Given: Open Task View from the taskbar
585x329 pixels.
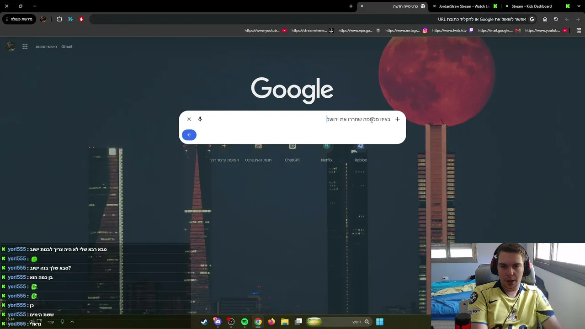Looking at the screenshot, I should pos(298,322).
